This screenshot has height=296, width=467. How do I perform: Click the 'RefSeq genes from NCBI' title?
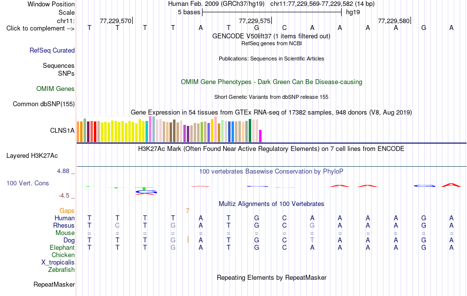pos(271,43)
